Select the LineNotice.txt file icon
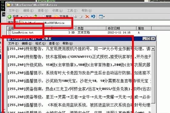This screenshot has width=170, height=113. [x=10, y=32]
